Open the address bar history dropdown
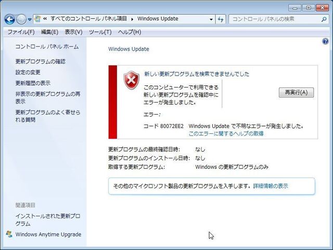 pos(211,19)
